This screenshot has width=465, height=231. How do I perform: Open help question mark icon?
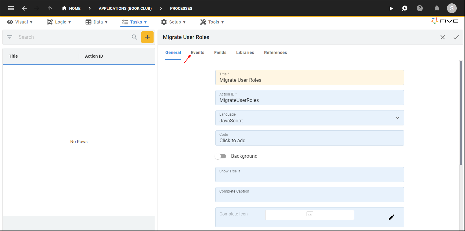point(420,8)
